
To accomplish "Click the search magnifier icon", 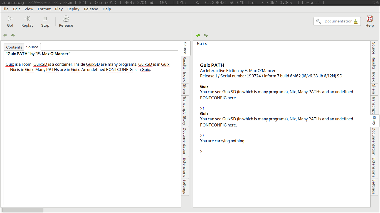I will pos(319,21).
